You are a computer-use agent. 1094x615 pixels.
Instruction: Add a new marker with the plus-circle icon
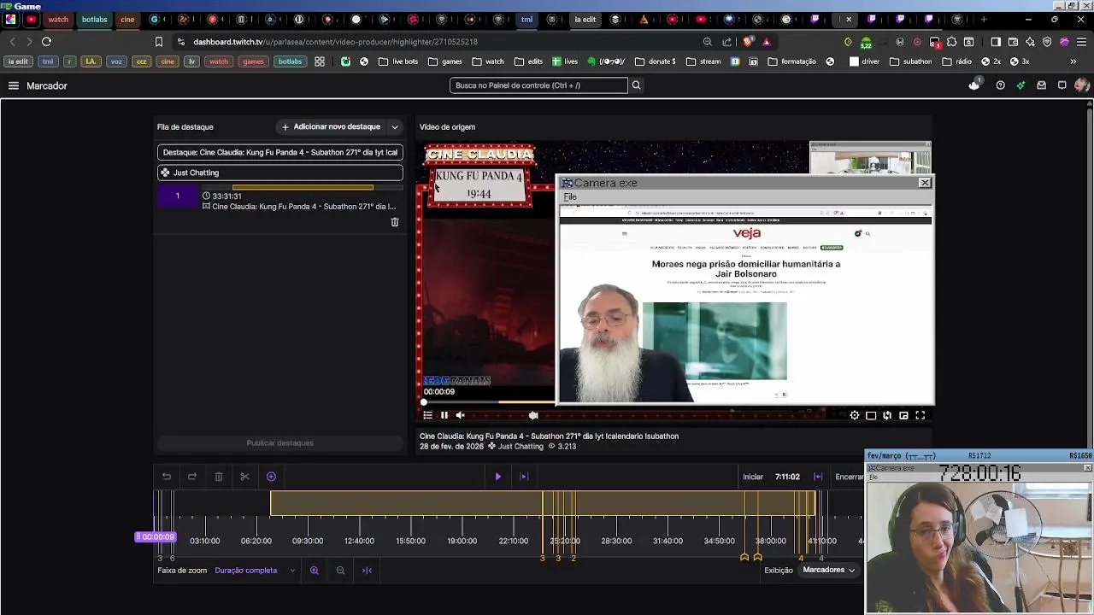tap(271, 477)
